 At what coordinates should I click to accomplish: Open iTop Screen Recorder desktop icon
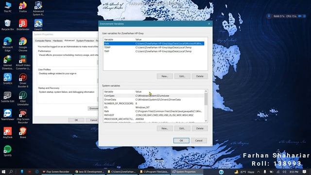pos(23,117)
